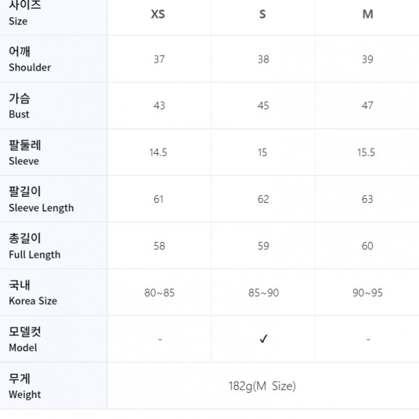Select the XS size column header

tap(158, 15)
